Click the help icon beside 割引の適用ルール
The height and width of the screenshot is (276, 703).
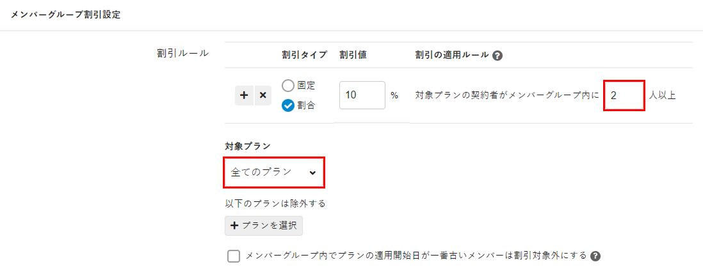pos(497,56)
